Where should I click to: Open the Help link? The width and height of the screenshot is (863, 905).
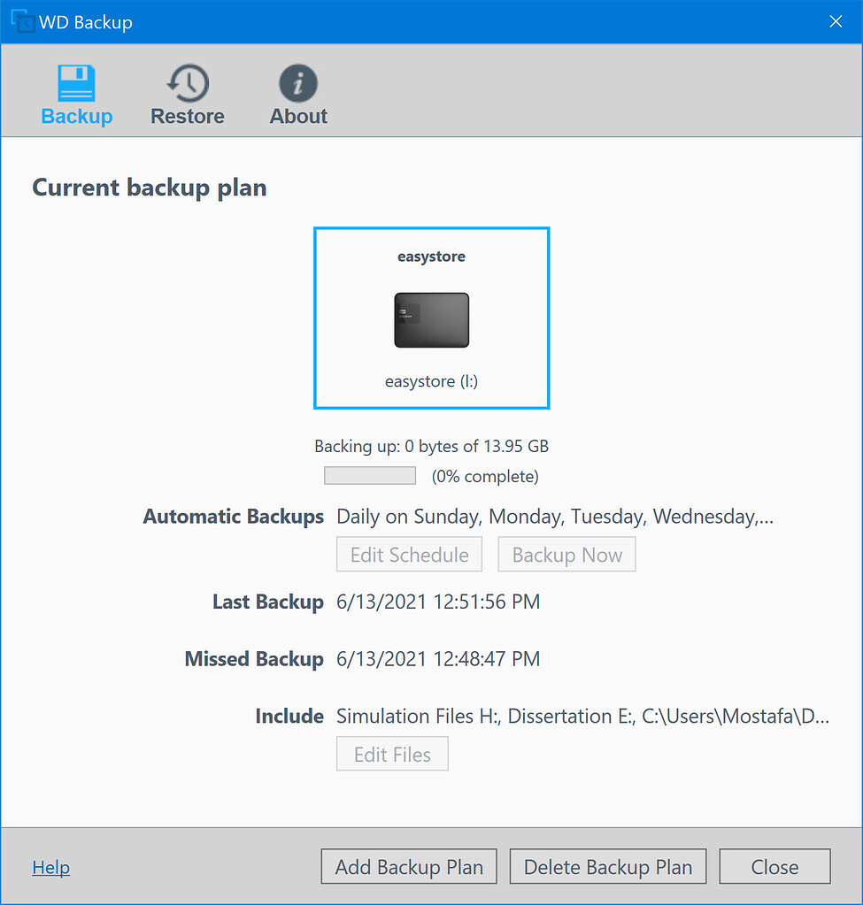tap(50, 867)
